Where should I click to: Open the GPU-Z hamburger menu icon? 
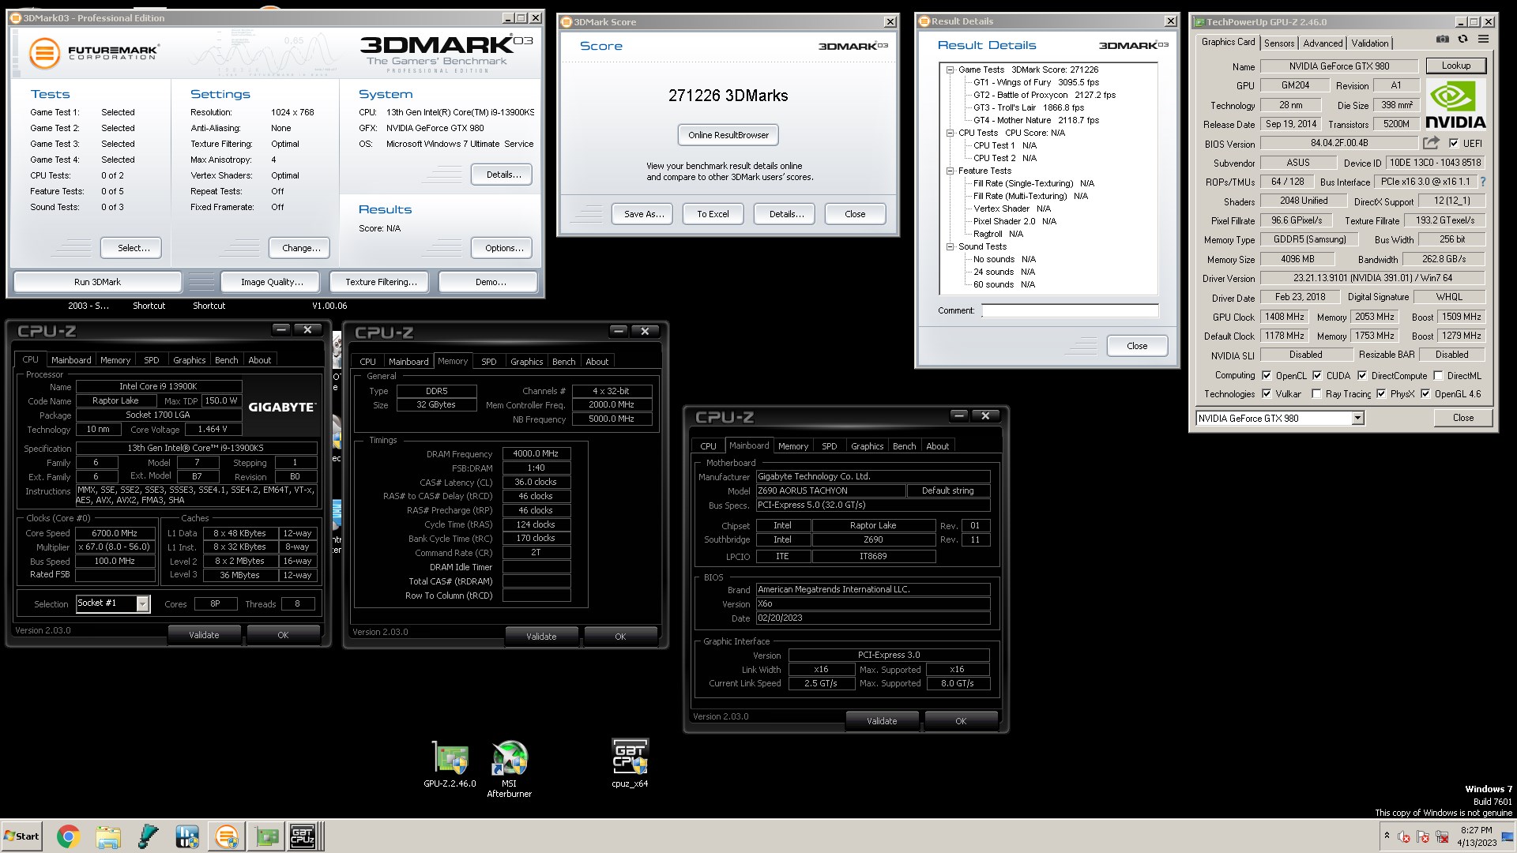[x=1483, y=39]
